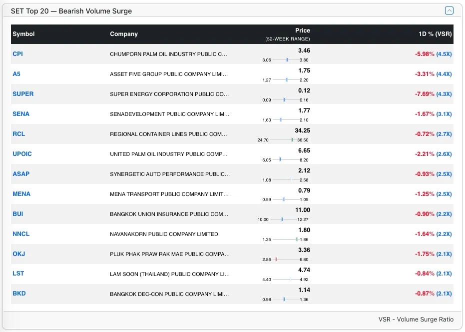Open the MENA symbol link
Screen dimensions: 465x332
(21, 194)
